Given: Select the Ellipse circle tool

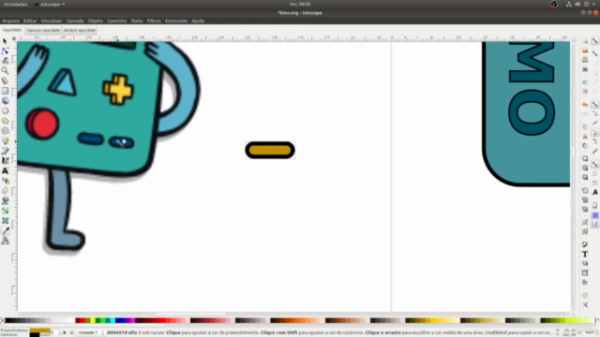Looking at the screenshot, I should 5,110.
